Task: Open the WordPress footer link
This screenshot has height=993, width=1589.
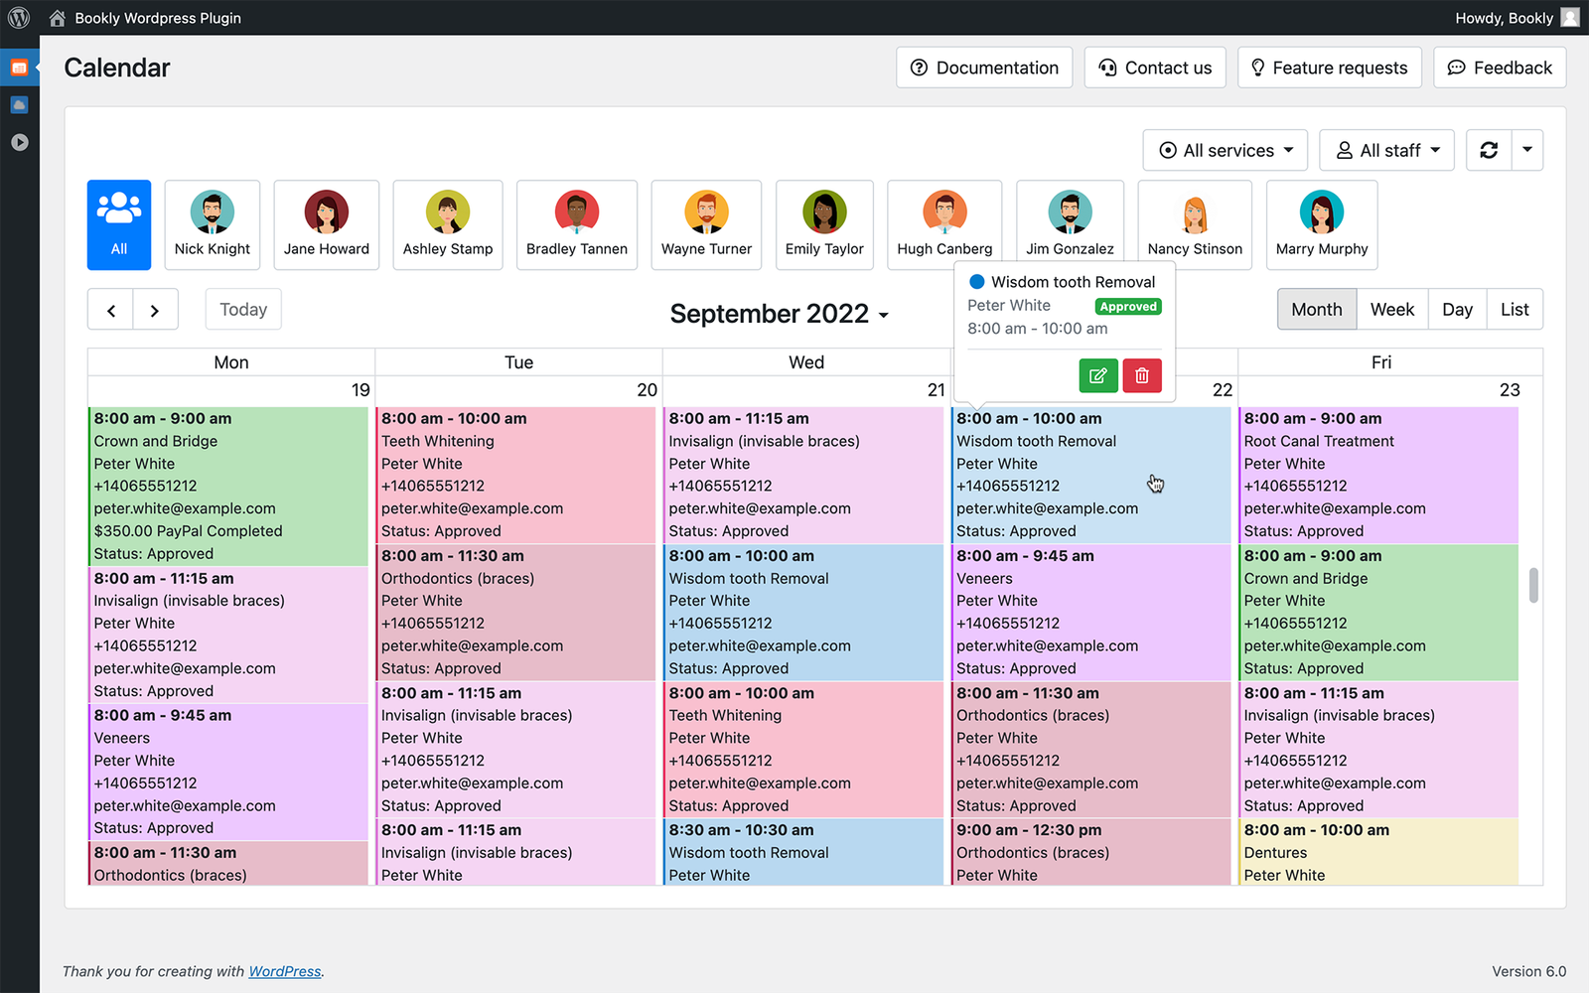Action: pos(284,971)
